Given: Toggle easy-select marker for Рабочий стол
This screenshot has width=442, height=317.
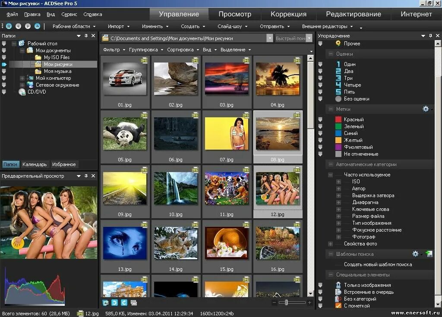Looking at the screenshot, I should [x=3, y=44].
